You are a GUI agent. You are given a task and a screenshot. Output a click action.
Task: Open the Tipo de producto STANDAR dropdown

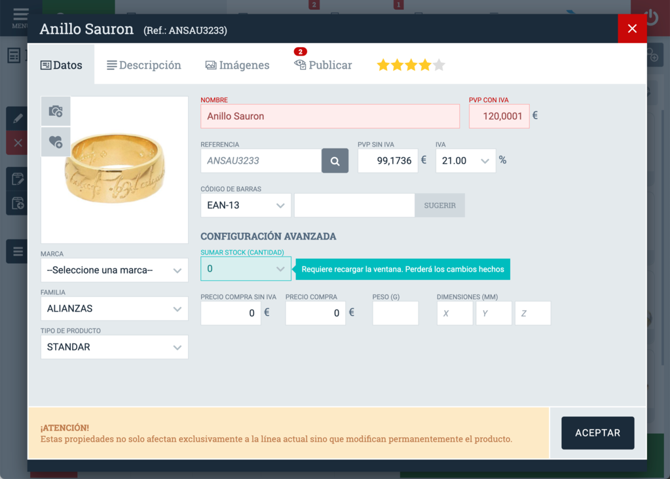(115, 347)
